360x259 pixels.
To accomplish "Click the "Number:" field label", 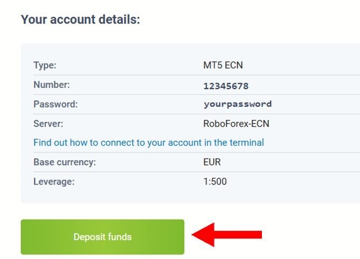I will 52,85.
